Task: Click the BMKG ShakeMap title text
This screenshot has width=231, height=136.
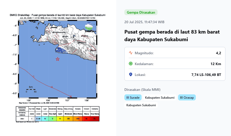Action: [x=57, y=15]
